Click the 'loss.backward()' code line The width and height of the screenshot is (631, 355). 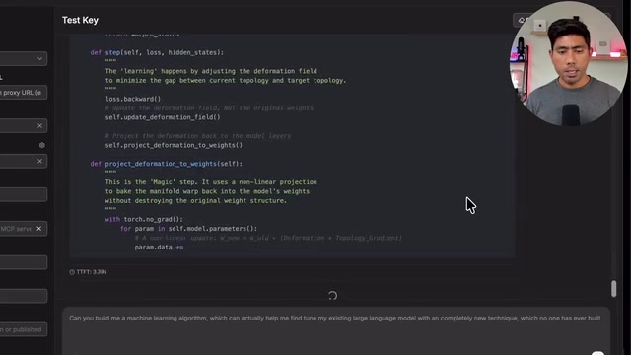click(x=133, y=99)
